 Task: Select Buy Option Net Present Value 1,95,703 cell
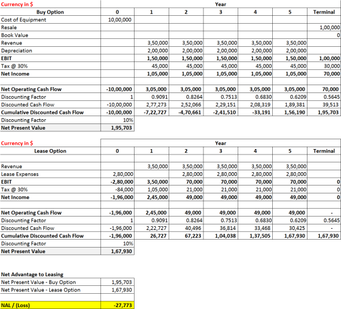118,128
